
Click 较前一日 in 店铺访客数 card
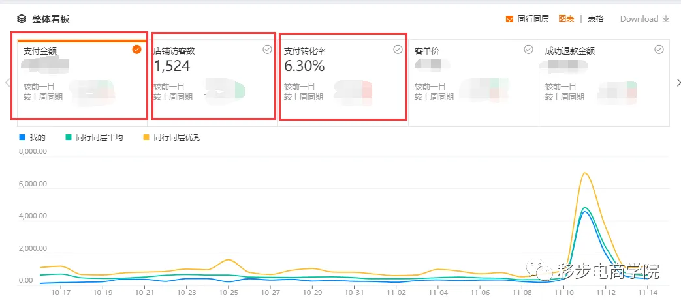pos(169,87)
